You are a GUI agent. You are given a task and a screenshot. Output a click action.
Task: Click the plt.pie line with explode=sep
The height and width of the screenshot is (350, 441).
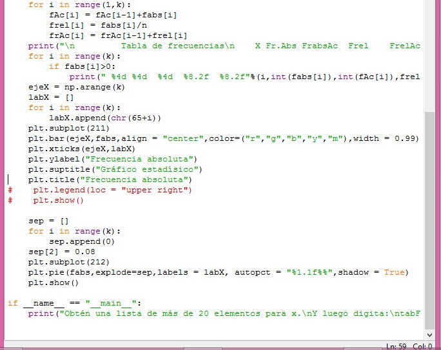click(x=219, y=272)
